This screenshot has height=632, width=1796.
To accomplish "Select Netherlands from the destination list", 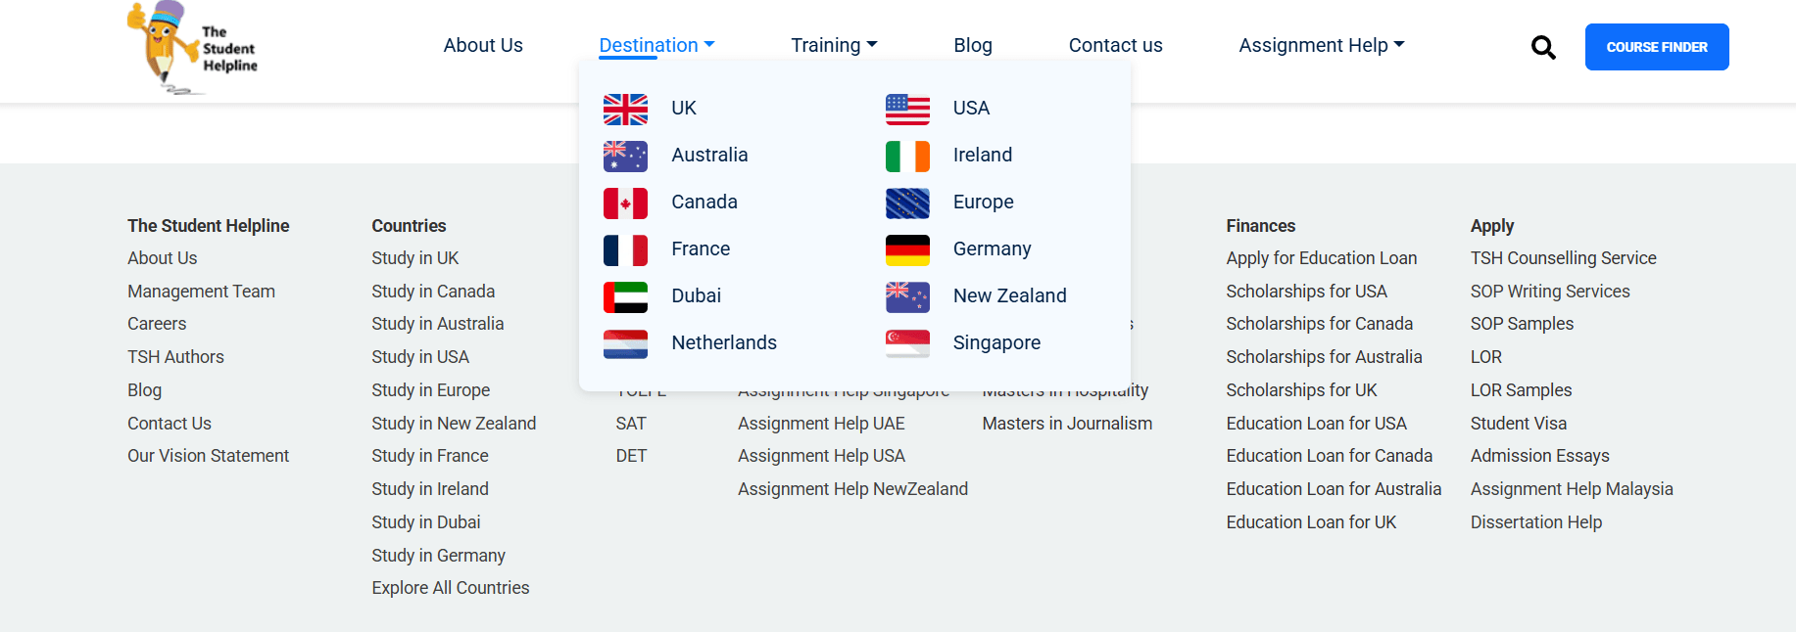I will click(x=723, y=342).
